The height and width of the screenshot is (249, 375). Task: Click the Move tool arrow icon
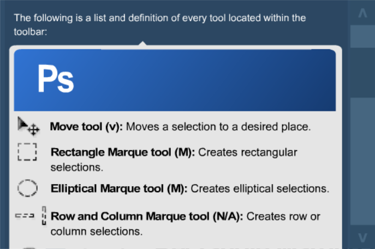(27, 126)
